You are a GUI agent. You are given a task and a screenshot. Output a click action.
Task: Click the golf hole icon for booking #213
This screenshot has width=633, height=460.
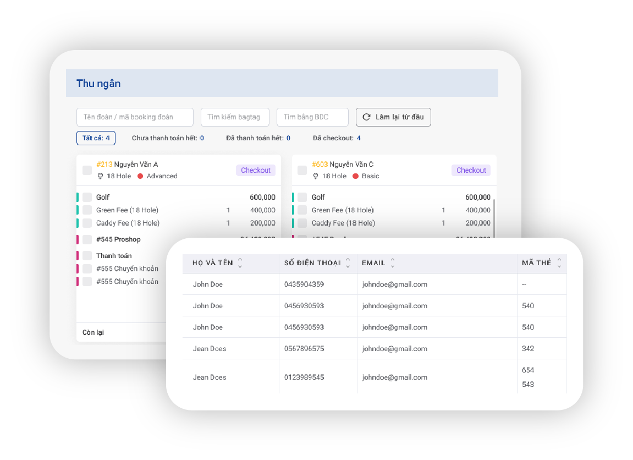100,176
